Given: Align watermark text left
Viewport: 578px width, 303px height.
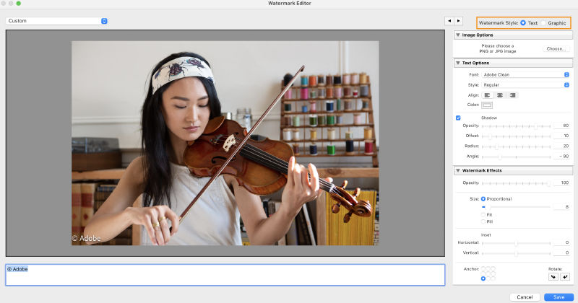Looking at the screenshot, I should pyautogui.click(x=487, y=95).
